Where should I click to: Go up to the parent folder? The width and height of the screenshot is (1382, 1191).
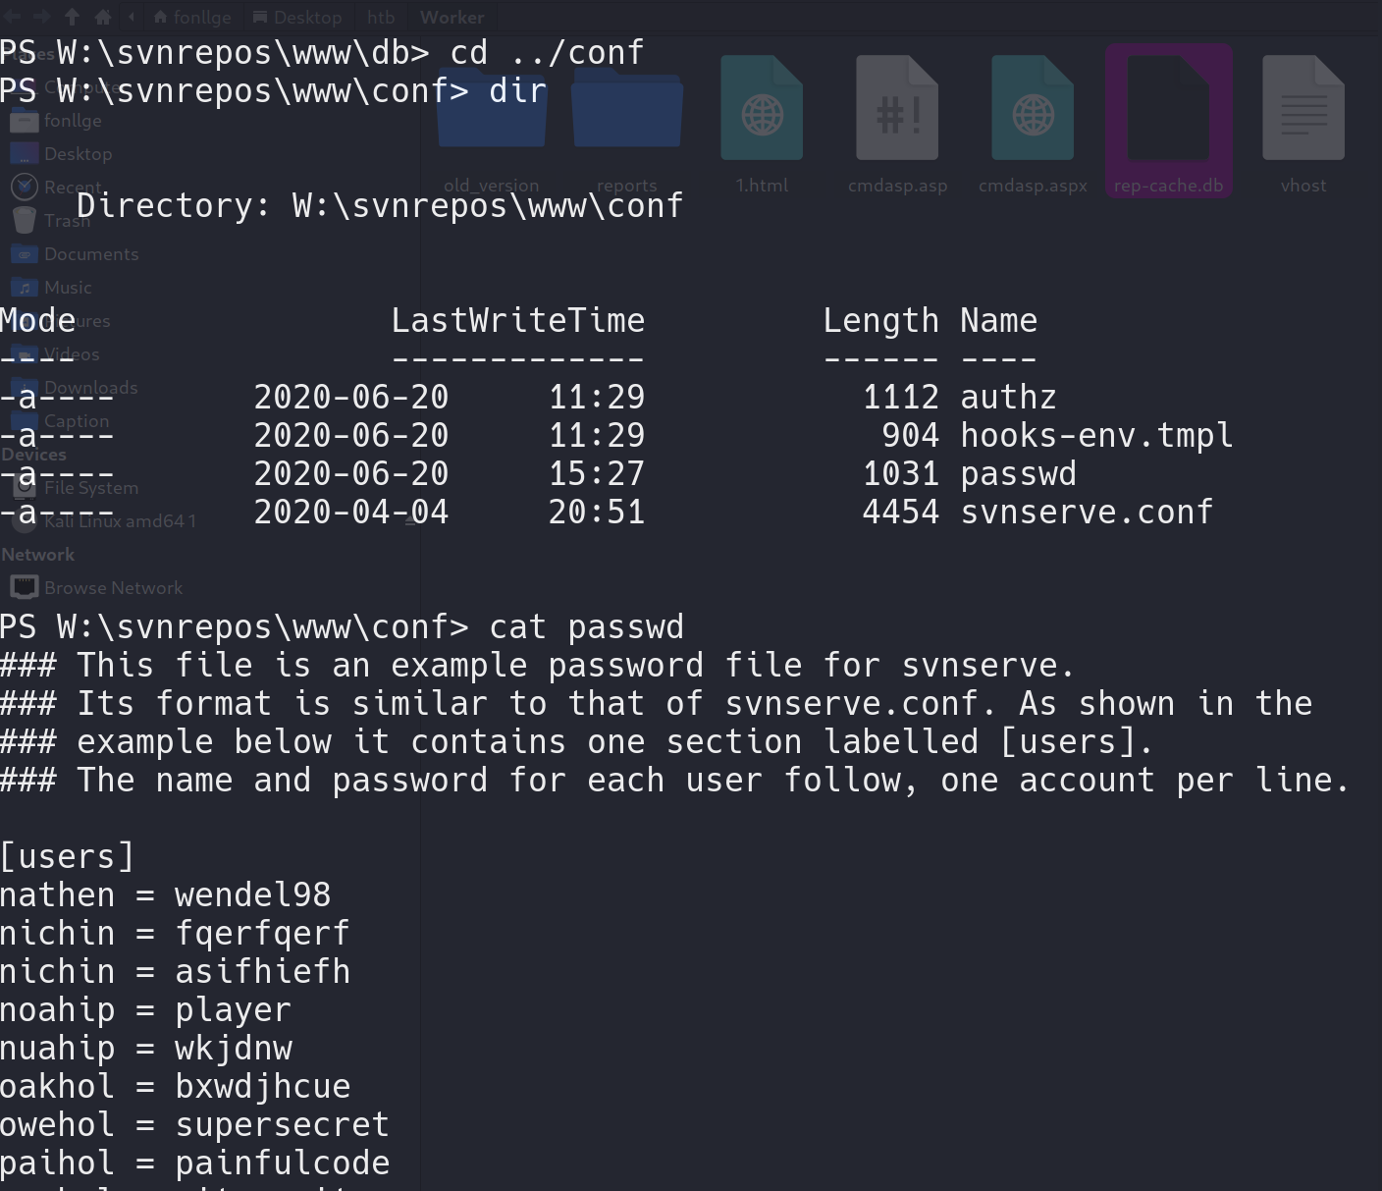pos(72,17)
